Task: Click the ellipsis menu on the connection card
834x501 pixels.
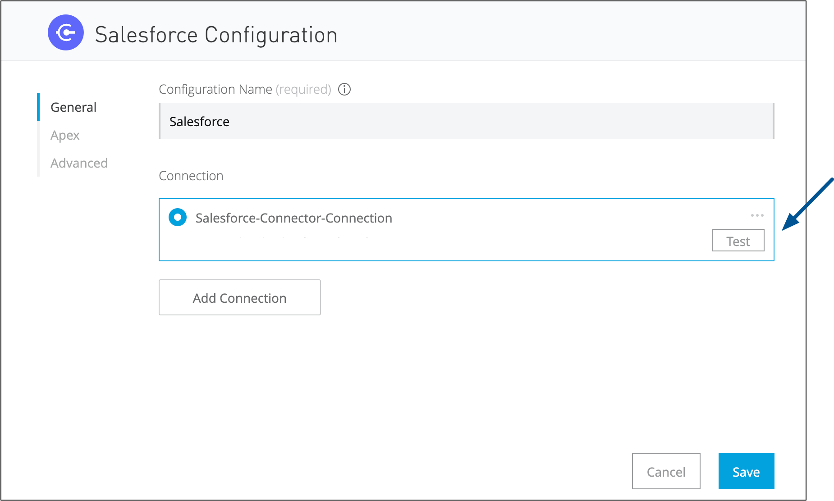Action: coord(757,215)
